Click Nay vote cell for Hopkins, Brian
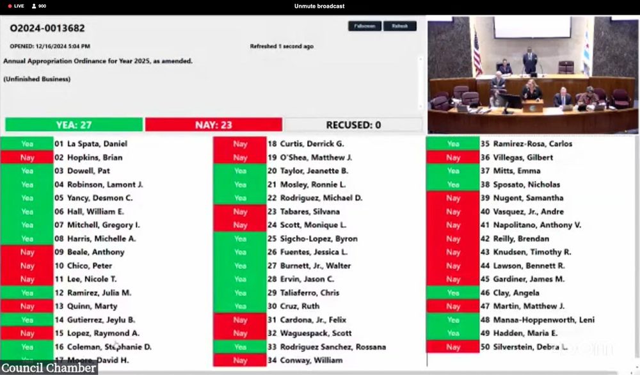Screen dimensions: 640x375 [27, 157]
